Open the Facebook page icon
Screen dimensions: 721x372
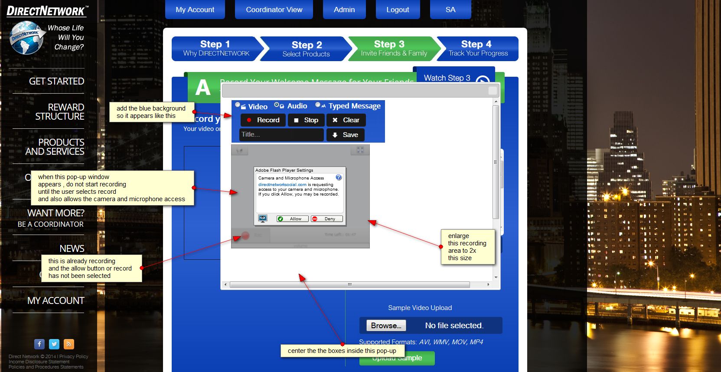[39, 344]
